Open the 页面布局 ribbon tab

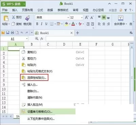[x=27, y=10]
